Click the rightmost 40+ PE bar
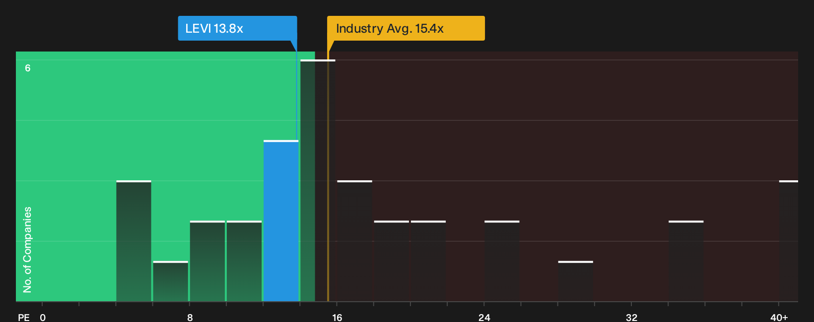814x322 pixels. (789, 241)
